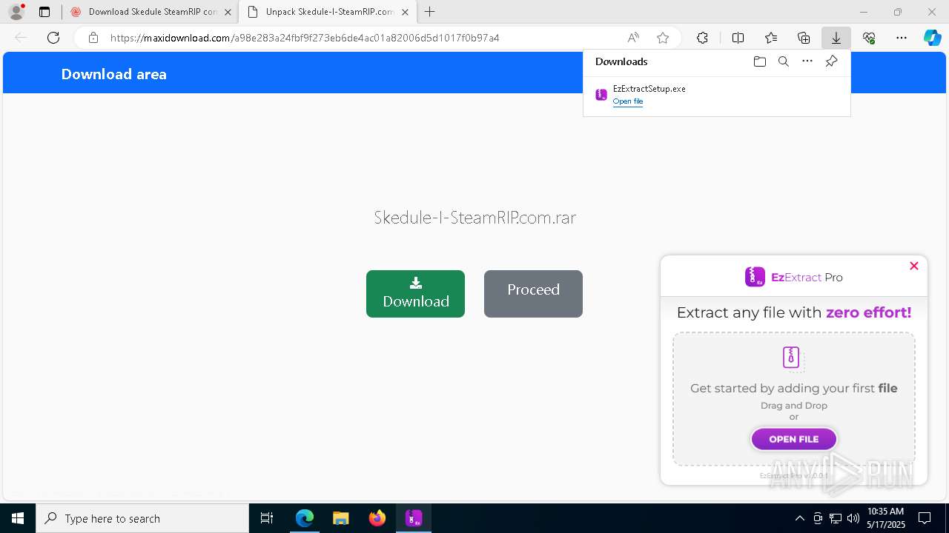
Task: Close the Download Skedule SteamRIP tab
Action: (x=228, y=12)
